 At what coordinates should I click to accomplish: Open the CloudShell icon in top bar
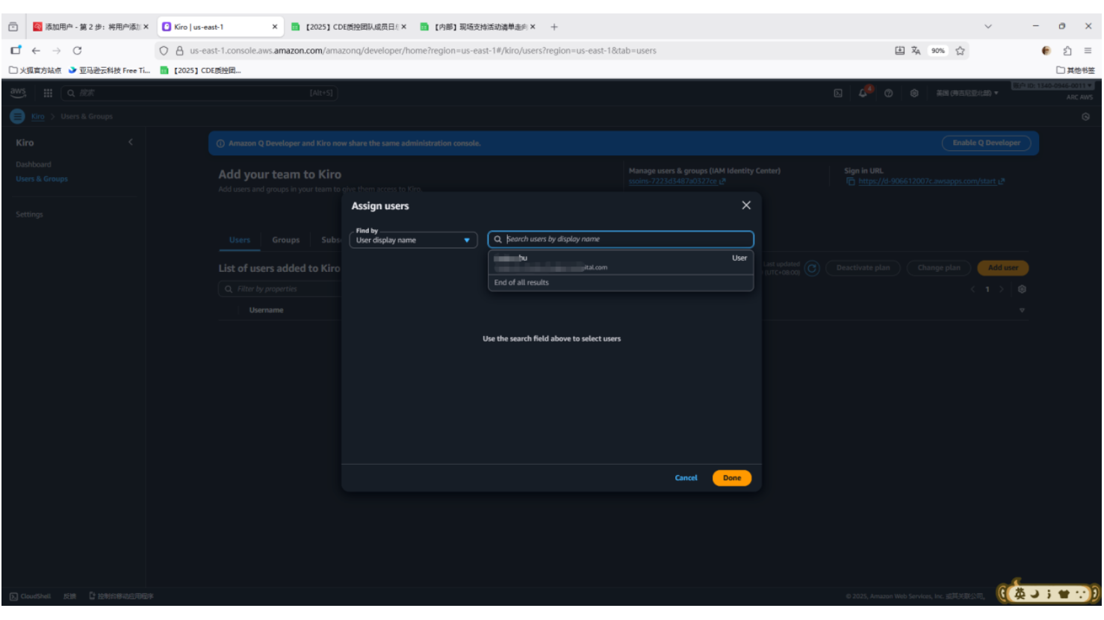838,93
